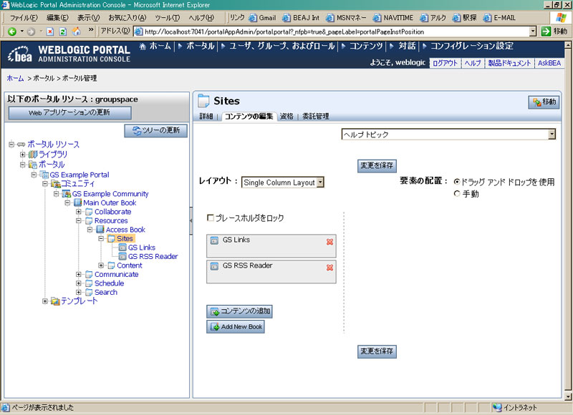This screenshot has height=415, width=573.
Task: Select the ドラッグ アンド ドロップを使用 radio button
Action: coord(457,182)
